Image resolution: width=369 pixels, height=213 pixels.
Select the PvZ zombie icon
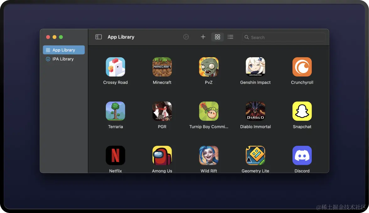[x=209, y=67]
